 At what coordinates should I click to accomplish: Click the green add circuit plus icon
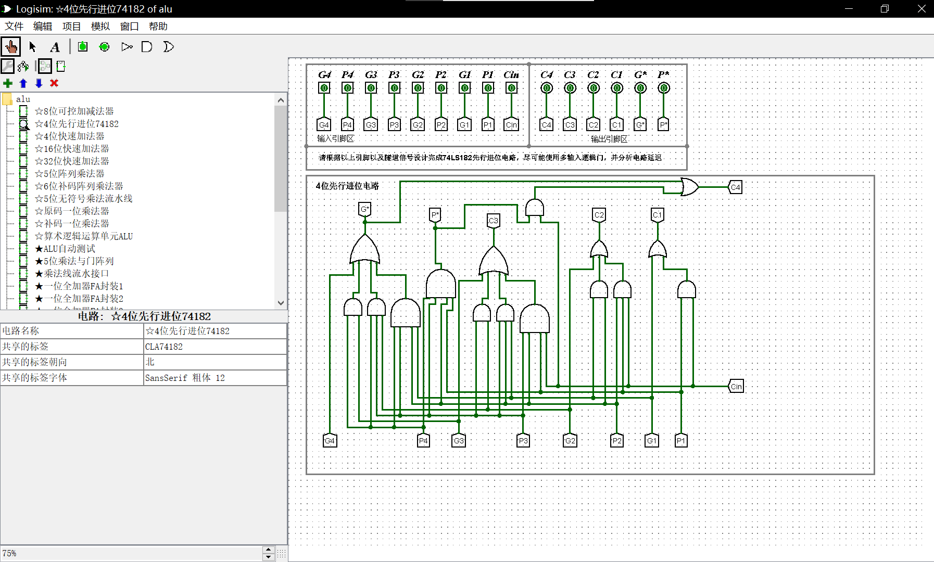tap(8, 83)
